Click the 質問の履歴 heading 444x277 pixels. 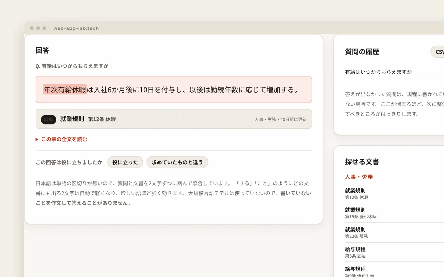click(362, 52)
